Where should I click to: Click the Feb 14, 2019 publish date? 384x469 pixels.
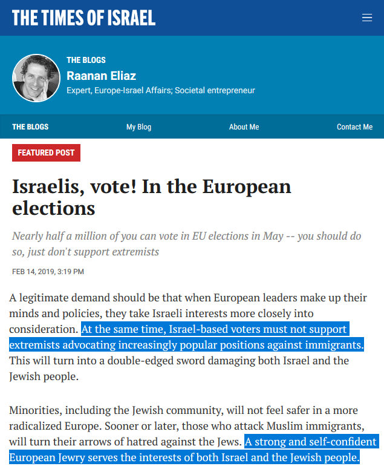point(48,272)
